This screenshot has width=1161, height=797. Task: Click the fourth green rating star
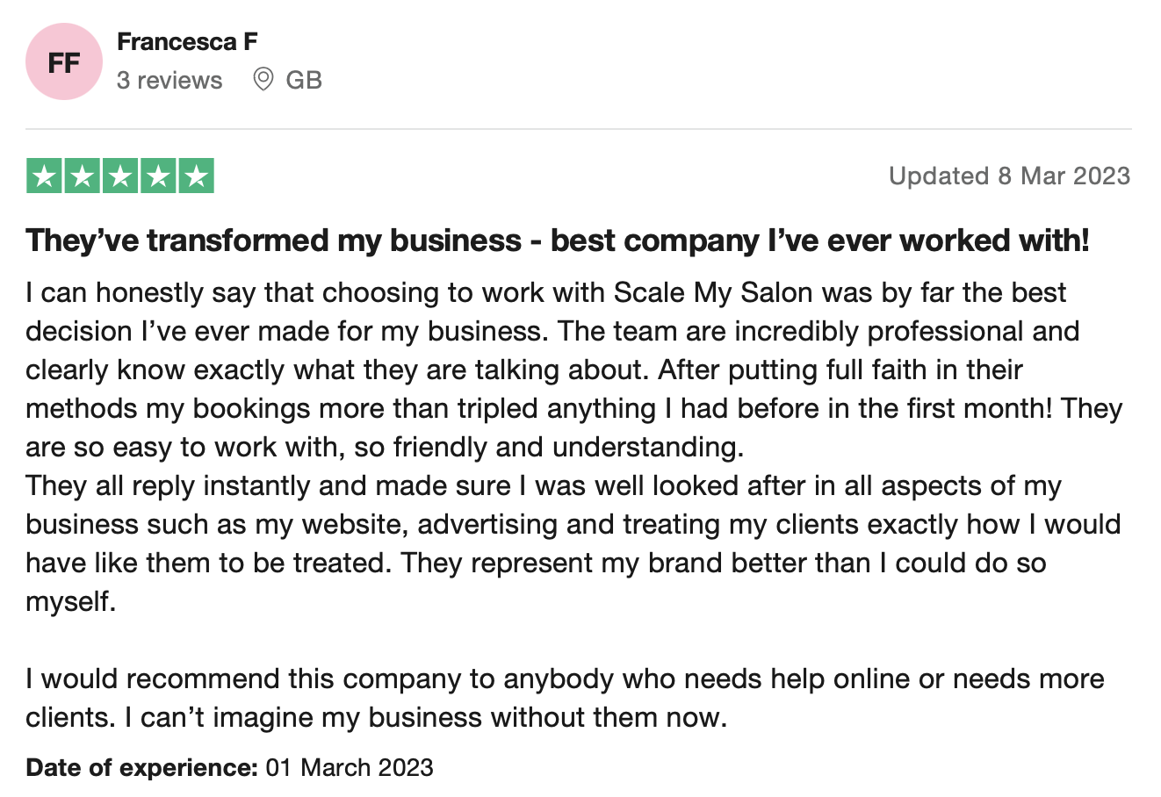(x=158, y=176)
